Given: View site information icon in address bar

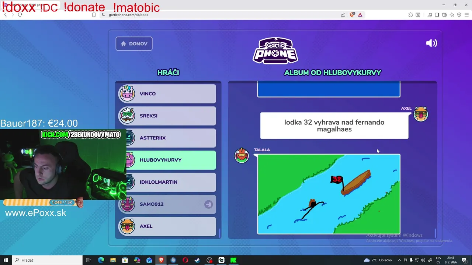Looking at the screenshot, I should [104, 15].
